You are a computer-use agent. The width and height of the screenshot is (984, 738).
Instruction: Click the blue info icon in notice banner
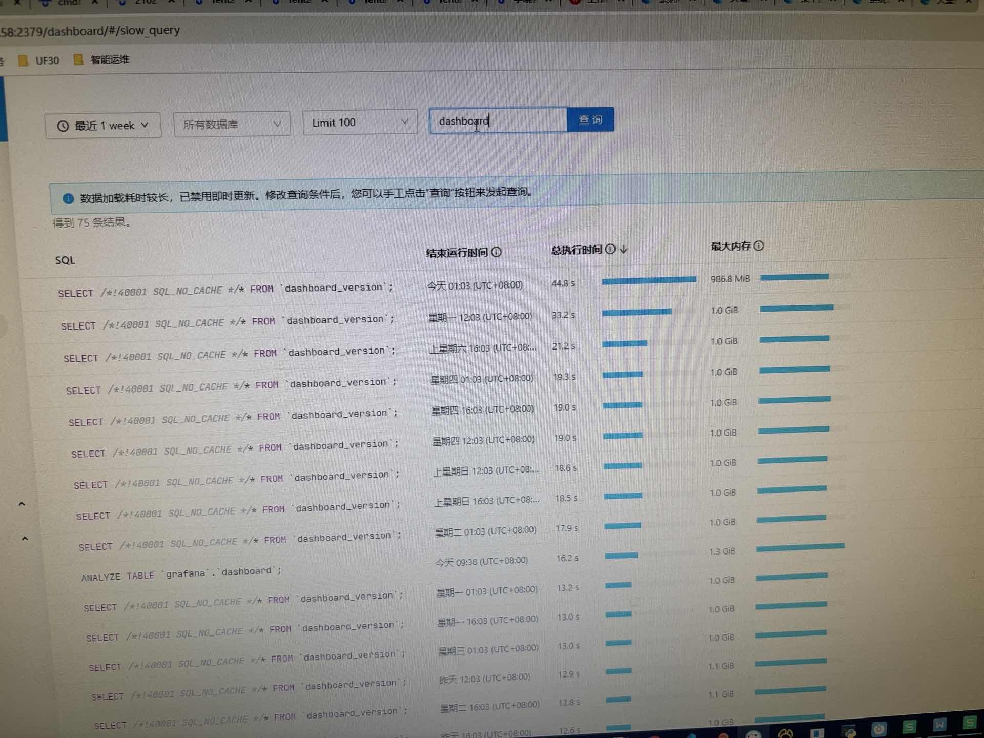68,198
